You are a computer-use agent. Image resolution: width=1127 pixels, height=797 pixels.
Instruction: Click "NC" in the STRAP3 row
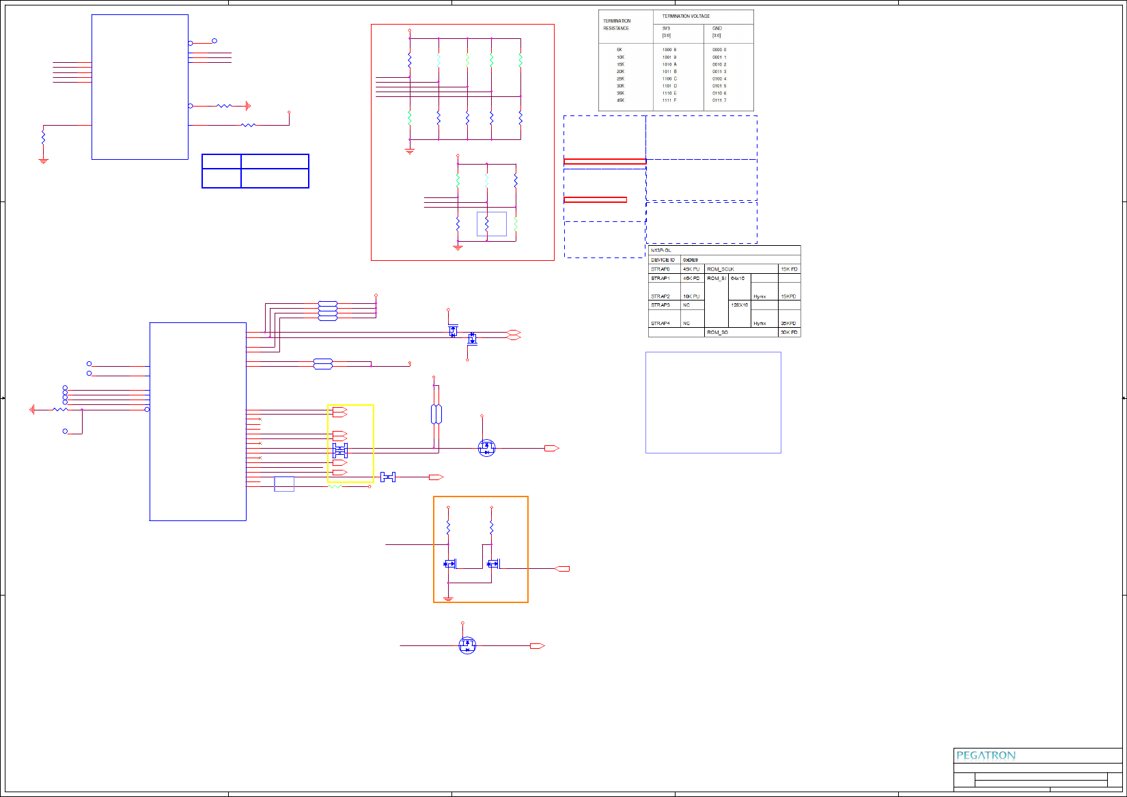click(x=686, y=305)
